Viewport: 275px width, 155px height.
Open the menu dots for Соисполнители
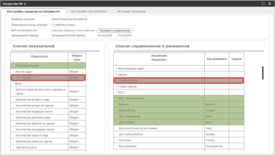(202, 80)
